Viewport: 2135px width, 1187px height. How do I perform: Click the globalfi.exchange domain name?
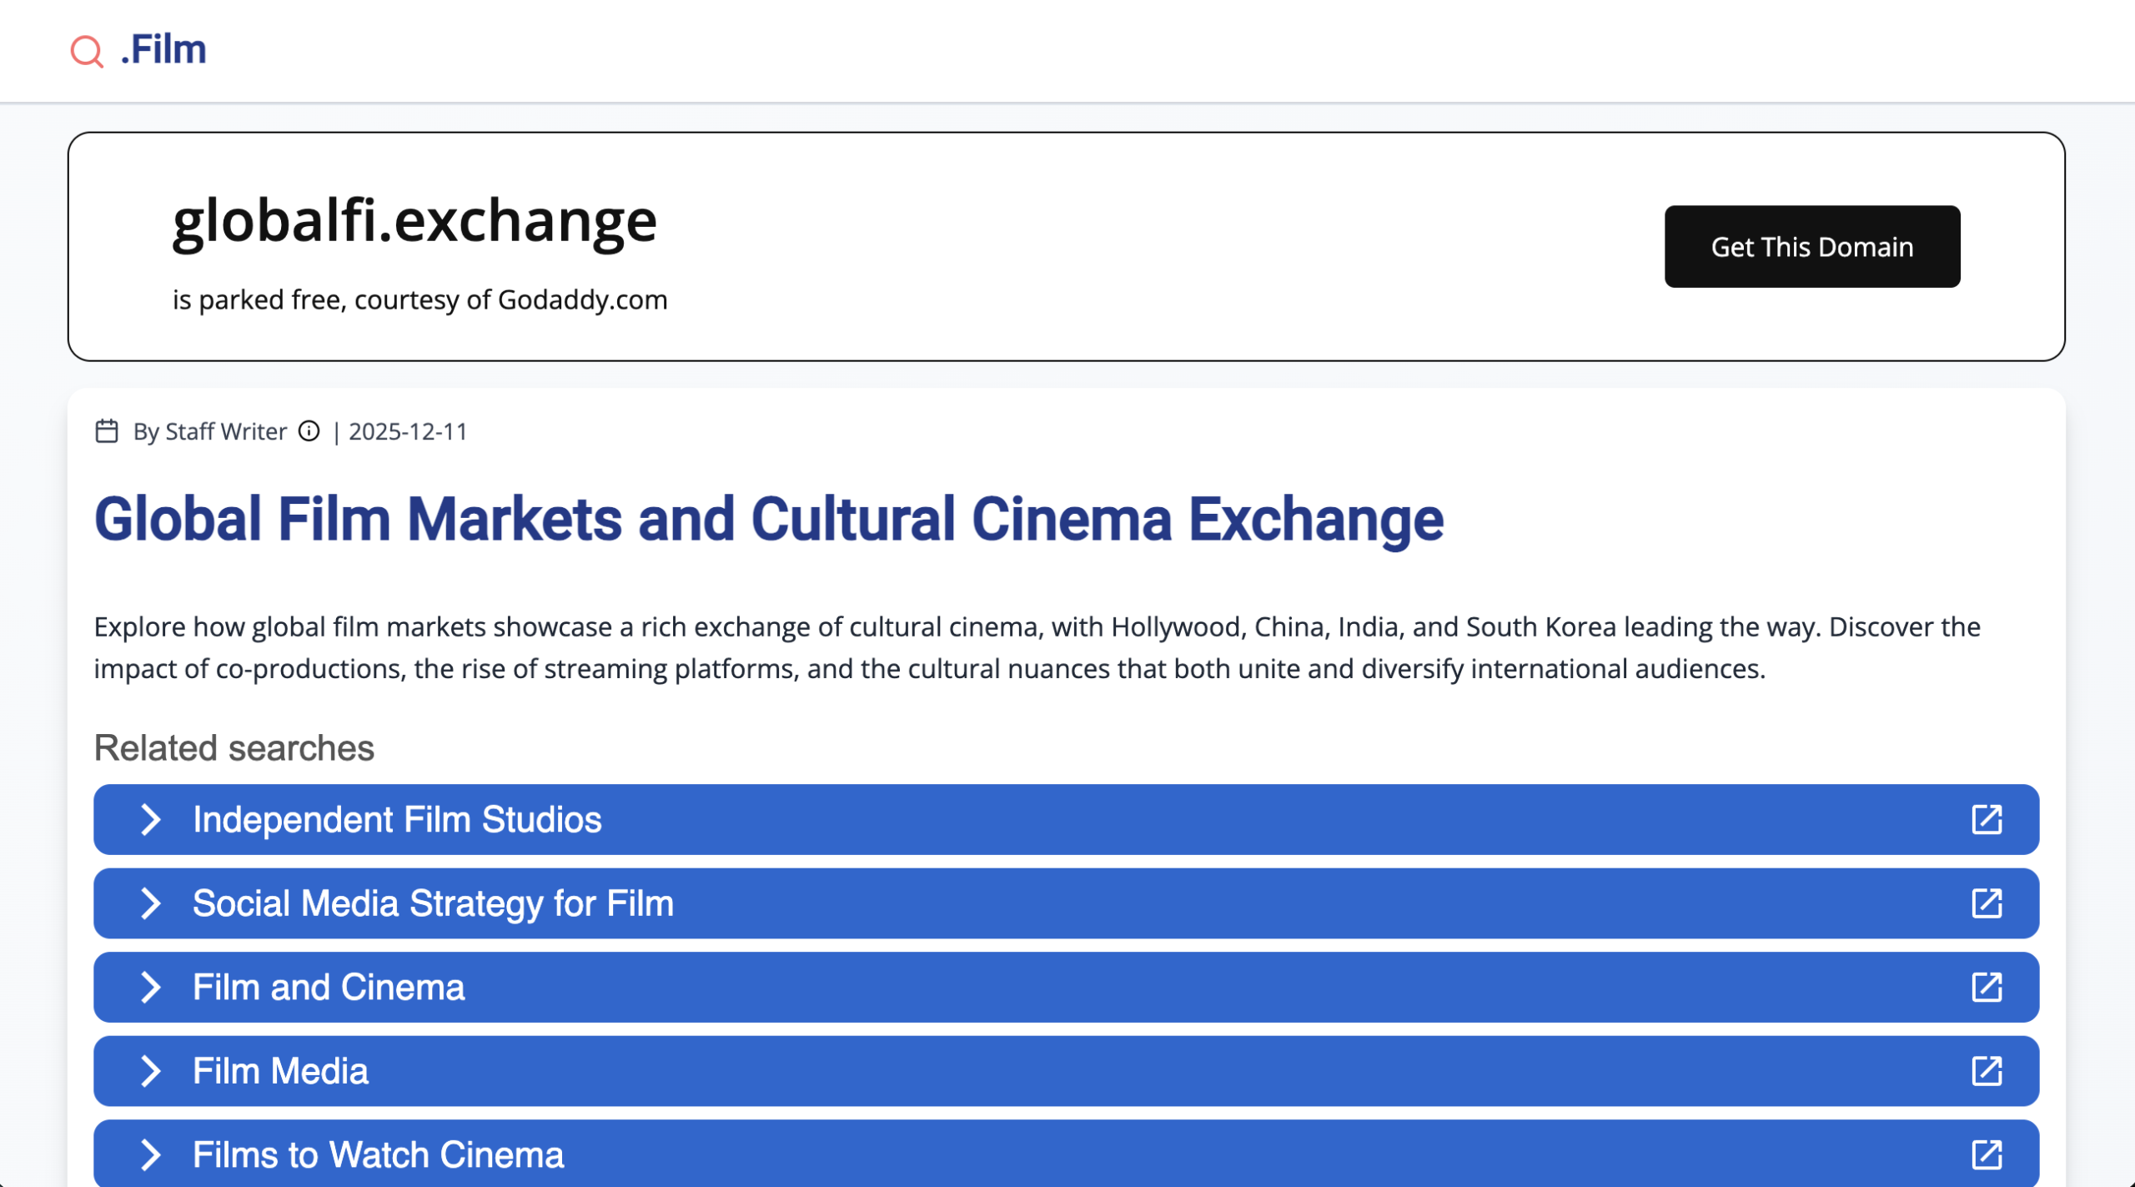[414, 220]
